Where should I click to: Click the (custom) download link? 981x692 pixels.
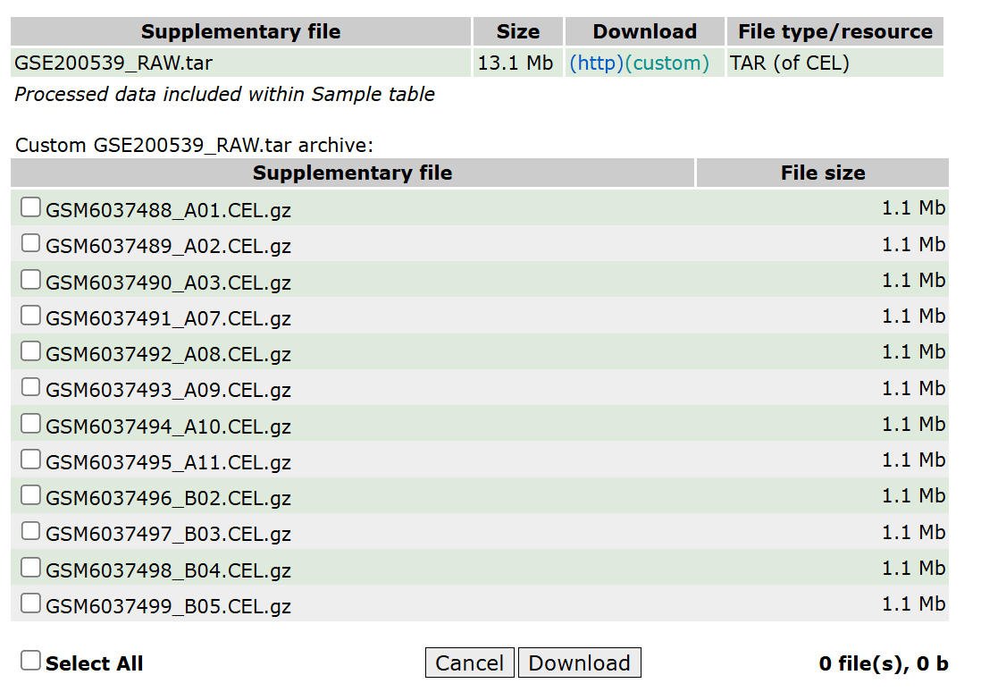click(x=667, y=63)
